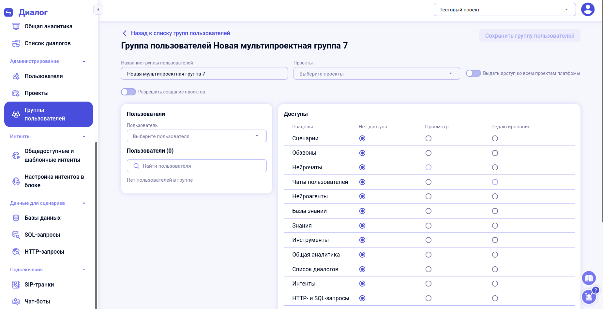Viewport: 603px width, 309px height.
Task: Open the Выберите проекты dropdown
Action: tap(377, 74)
